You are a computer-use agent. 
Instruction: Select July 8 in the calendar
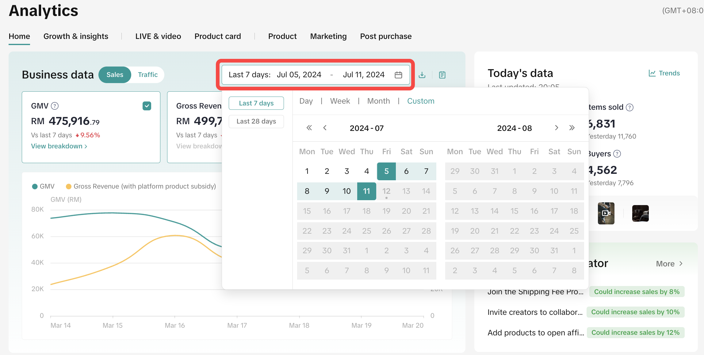click(x=307, y=191)
